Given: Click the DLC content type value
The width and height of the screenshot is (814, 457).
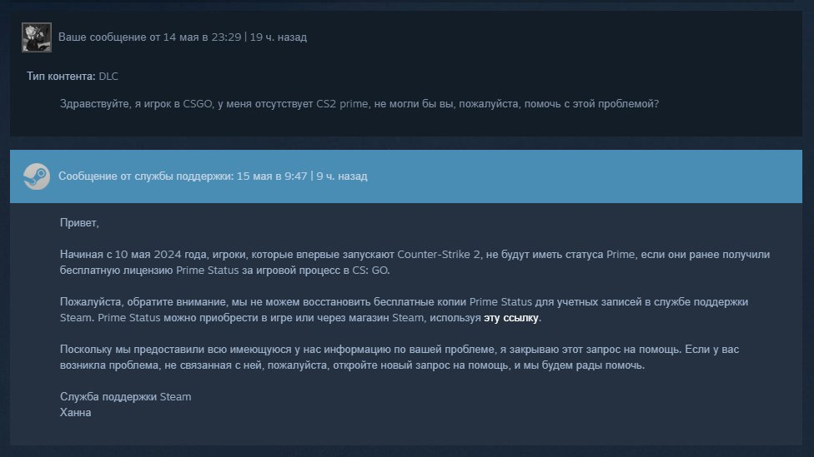Looking at the screenshot, I should point(108,77).
